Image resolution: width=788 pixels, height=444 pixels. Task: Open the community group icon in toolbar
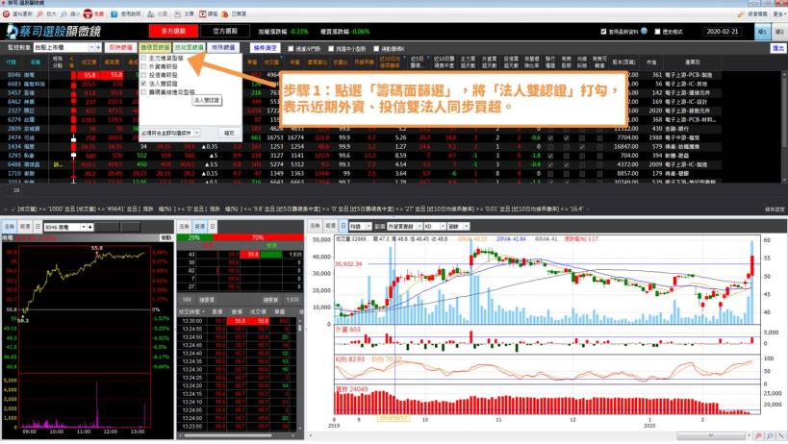150,14
